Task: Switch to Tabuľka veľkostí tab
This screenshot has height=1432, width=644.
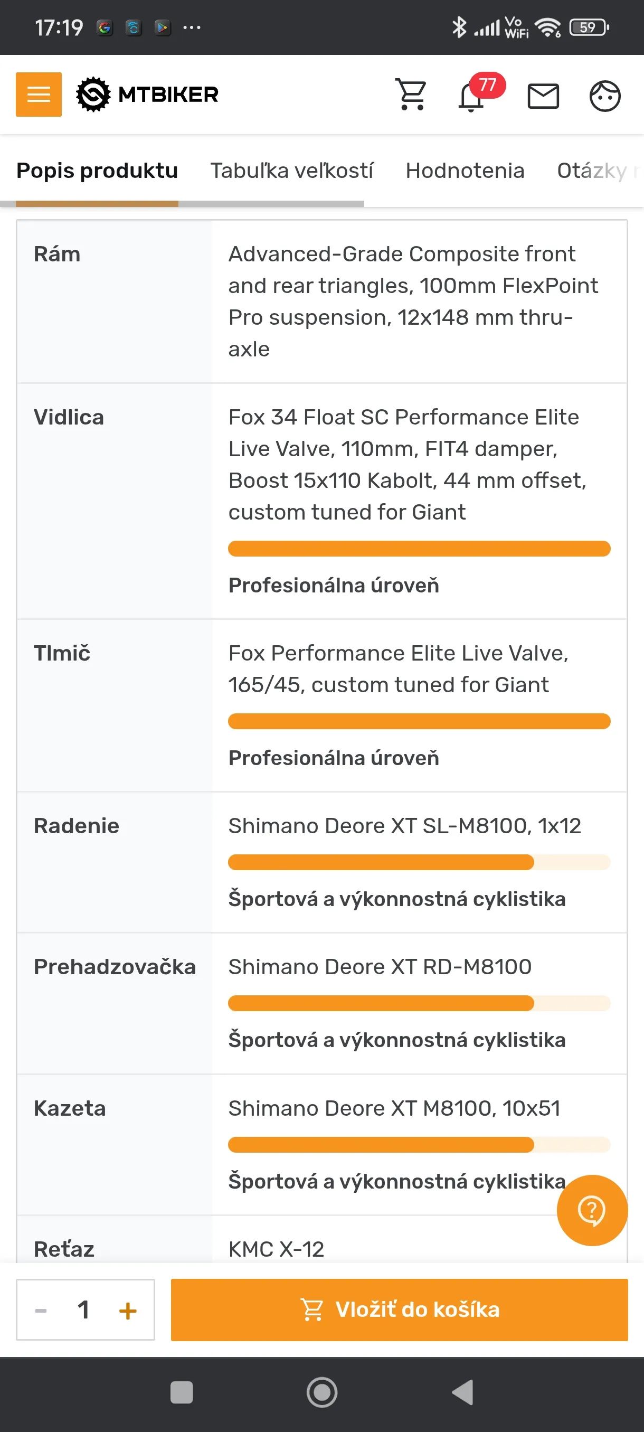Action: tap(292, 171)
